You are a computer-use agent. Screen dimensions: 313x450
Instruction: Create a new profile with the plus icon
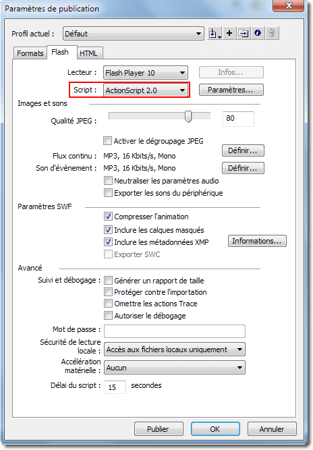229,33
